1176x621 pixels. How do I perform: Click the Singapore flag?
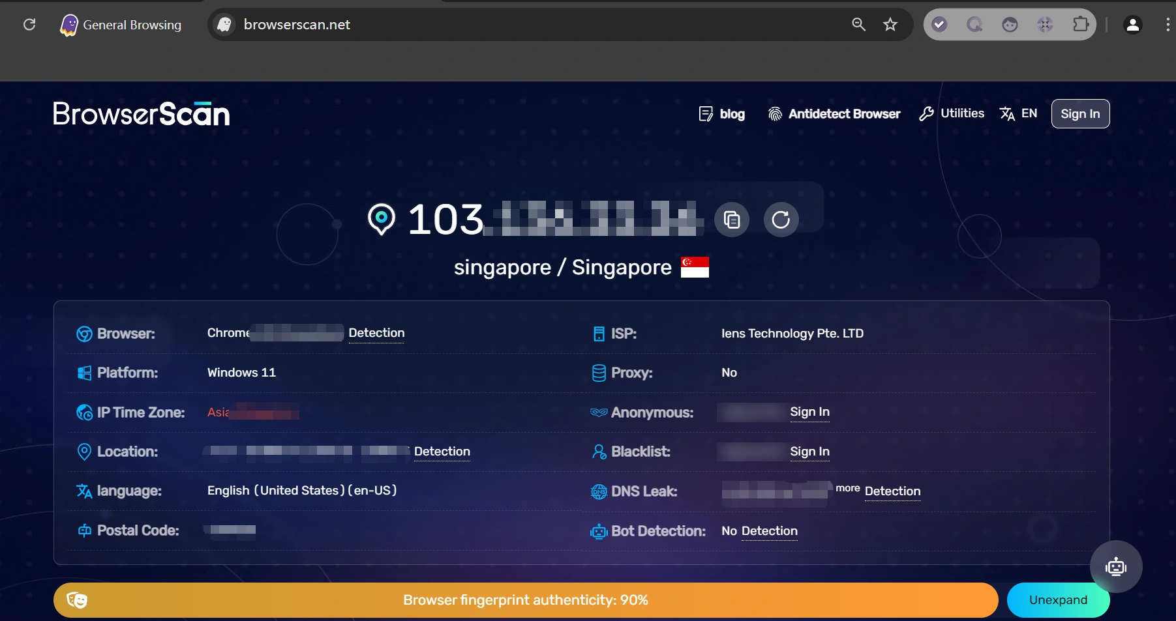(x=695, y=267)
